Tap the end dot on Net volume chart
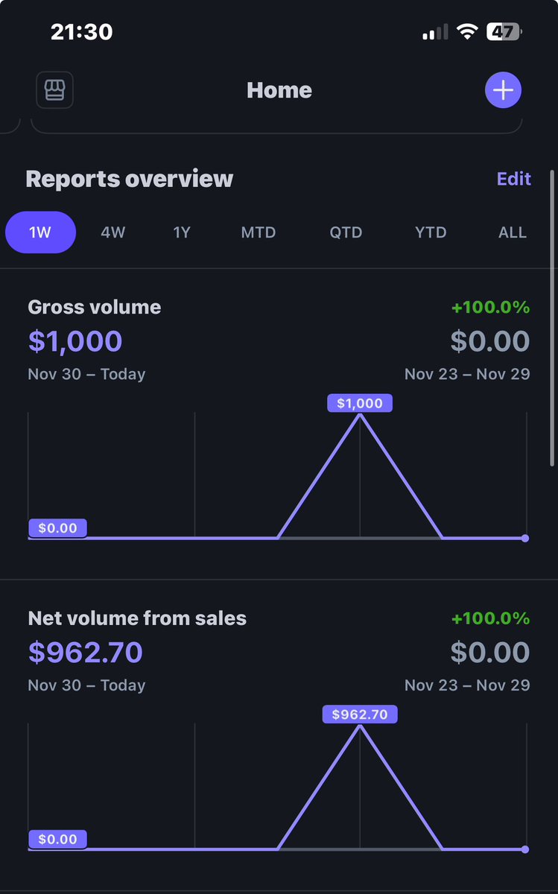This screenshot has width=558, height=894. (525, 849)
